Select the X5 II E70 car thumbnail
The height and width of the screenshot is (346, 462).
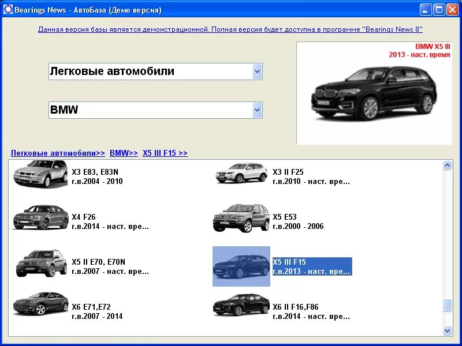pyautogui.click(x=41, y=264)
